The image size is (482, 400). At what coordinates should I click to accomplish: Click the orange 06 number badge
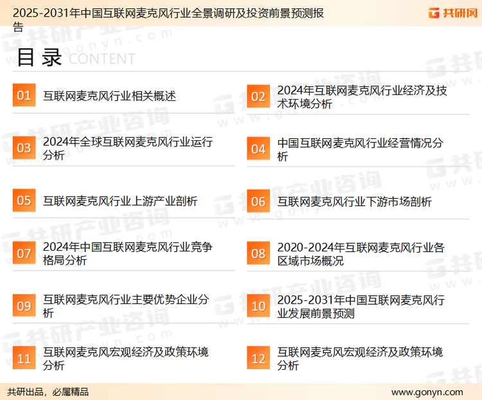pyautogui.click(x=258, y=201)
